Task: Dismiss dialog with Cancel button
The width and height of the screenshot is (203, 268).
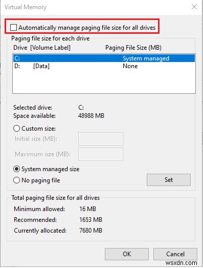Action: (175, 254)
